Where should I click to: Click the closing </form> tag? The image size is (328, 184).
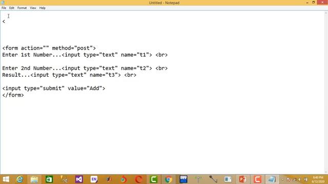point(13,95)
